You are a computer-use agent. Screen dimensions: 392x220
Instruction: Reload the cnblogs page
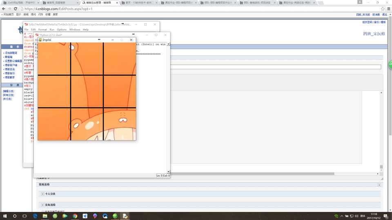(x=16, y=9)
